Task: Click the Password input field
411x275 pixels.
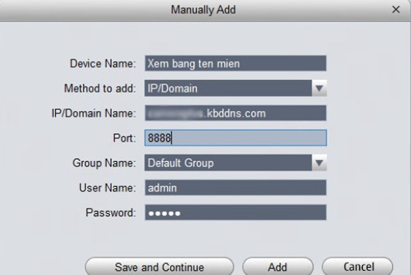Action: point(235,213)
